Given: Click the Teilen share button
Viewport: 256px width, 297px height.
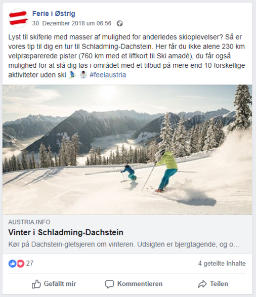Looking at the screenshot, I should coord(213,284).
